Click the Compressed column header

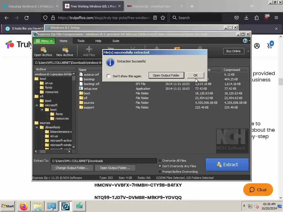coord(235,70)
